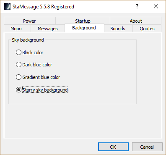The width and height of the screenshot is (166, 155).
Task: Discard changes with the Cancel button
Action: coord(147,147)
